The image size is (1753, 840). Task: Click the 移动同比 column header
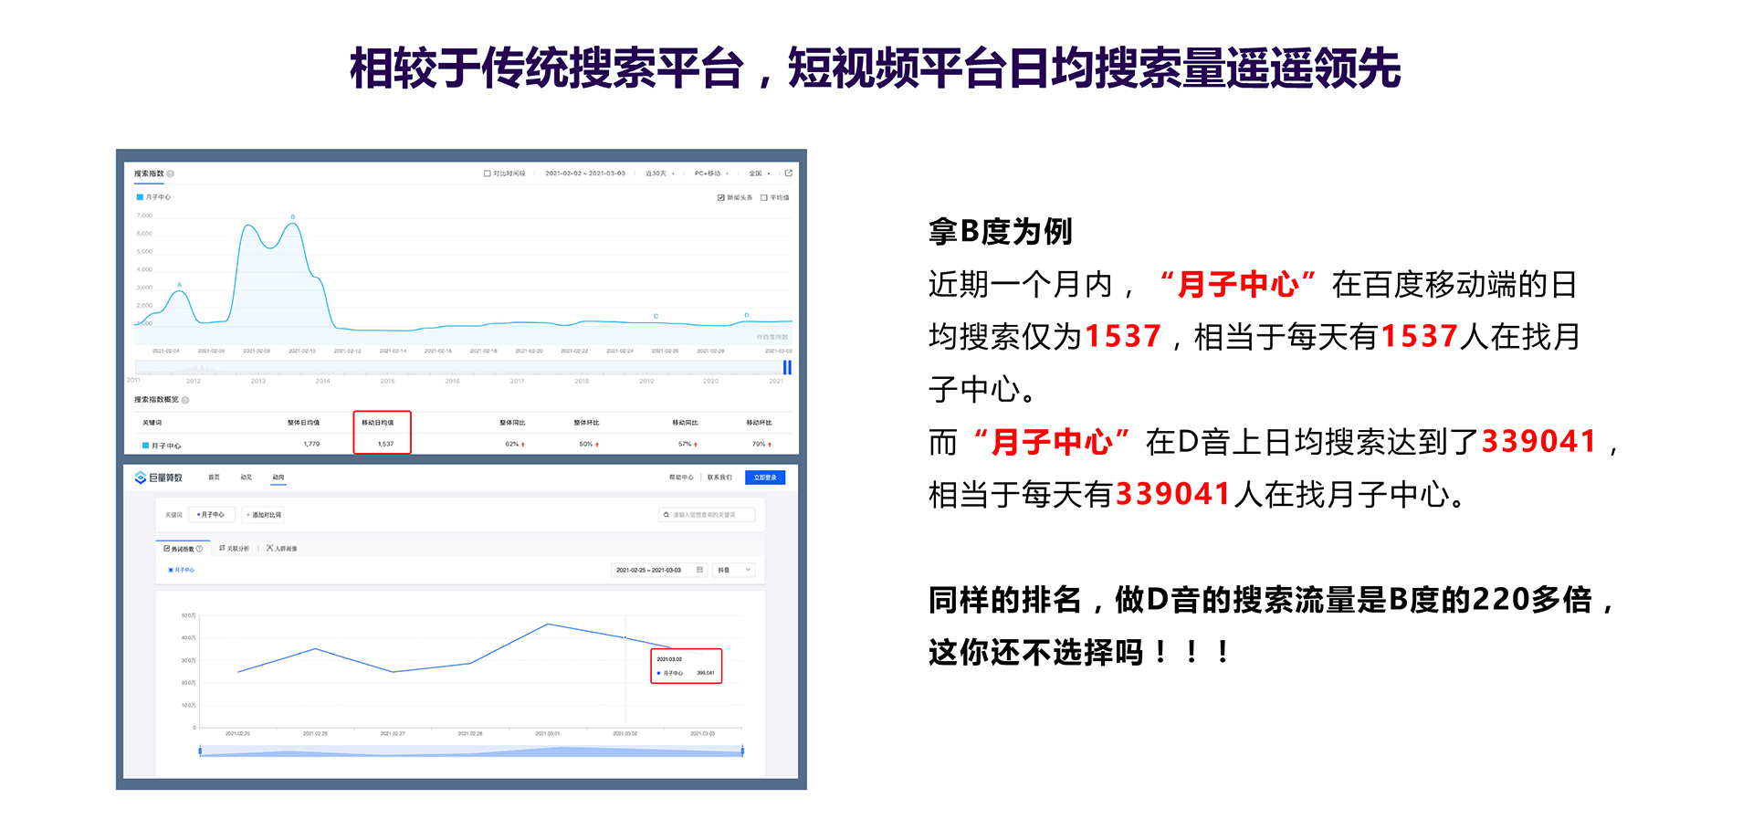click(685, 423)
